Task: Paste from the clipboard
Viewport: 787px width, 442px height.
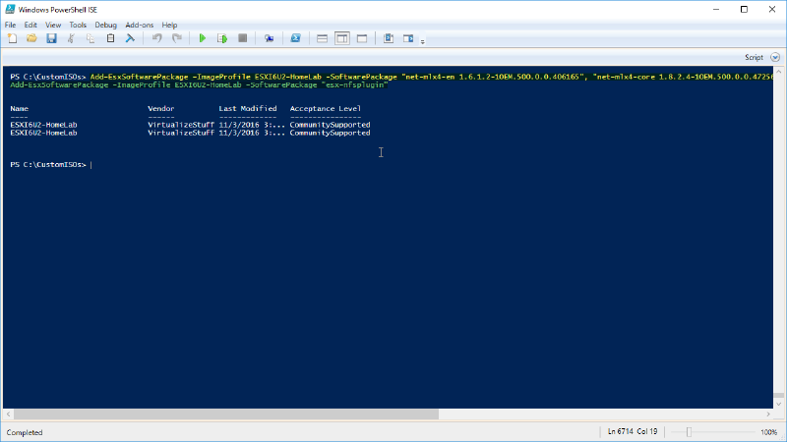Action: (x=110, y=38)
